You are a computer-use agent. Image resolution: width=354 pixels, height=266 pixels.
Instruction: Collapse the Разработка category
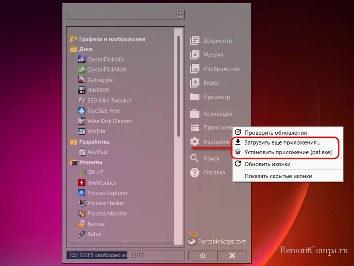tap(94, 142)
